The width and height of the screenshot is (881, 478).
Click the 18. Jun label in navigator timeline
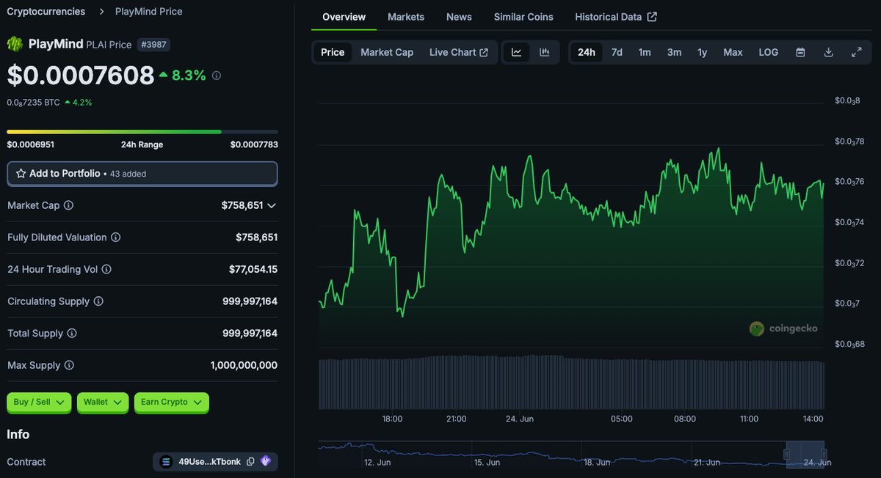coord(597,463)
